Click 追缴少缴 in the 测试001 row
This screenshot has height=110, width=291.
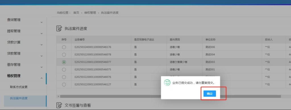(x=175, y=70)
